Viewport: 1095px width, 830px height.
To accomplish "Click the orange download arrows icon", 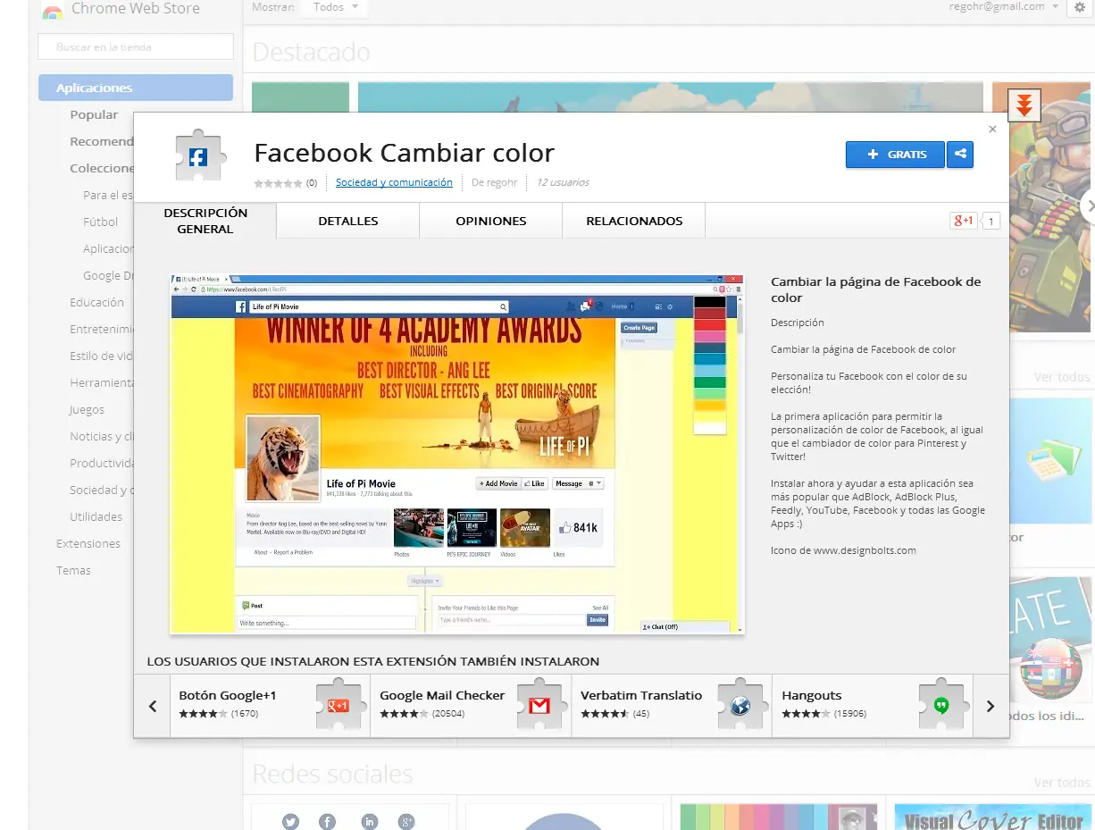I will [1024, 105].
